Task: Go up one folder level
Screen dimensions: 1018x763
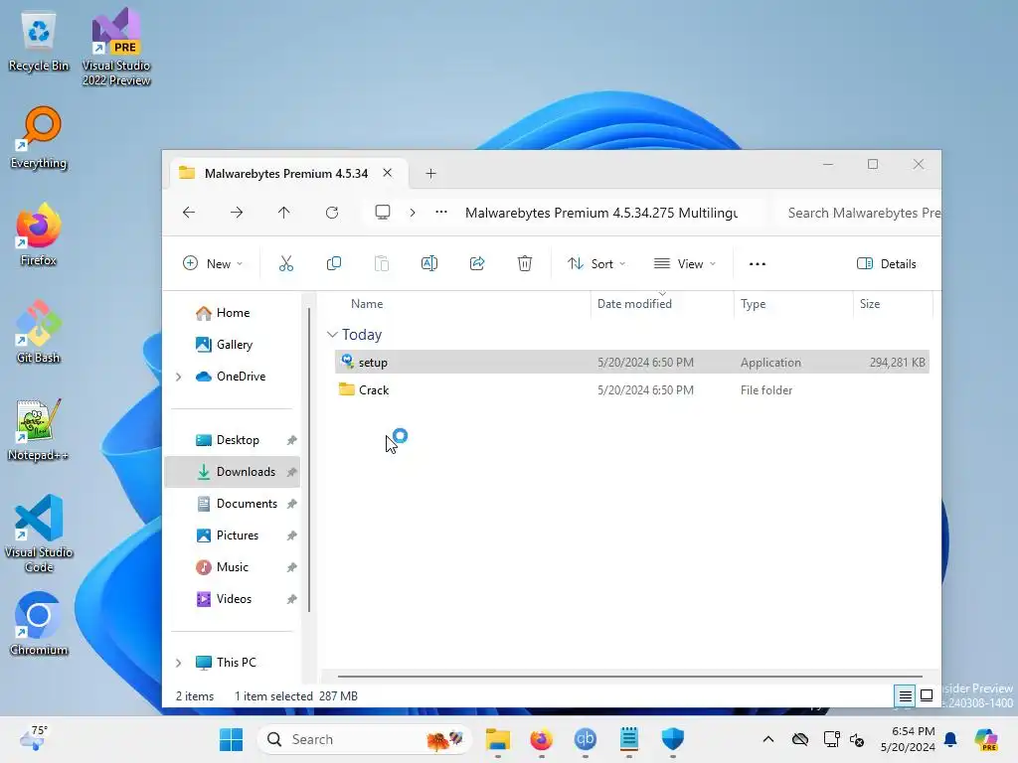Action: point(283,213)
